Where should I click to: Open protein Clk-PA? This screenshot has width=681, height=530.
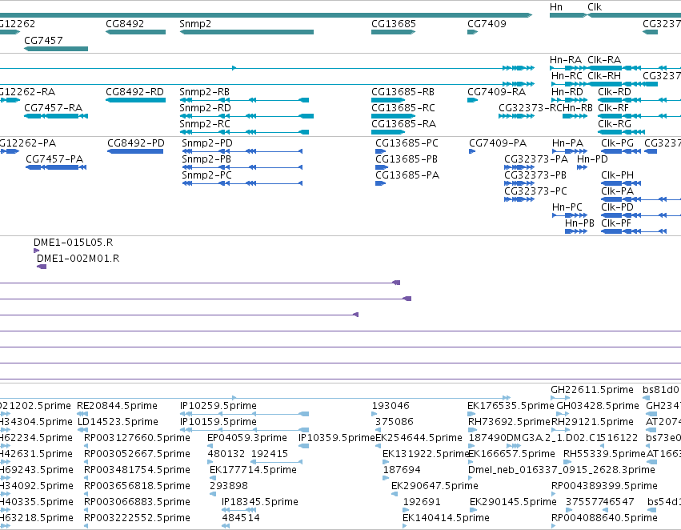(x=618, y=191)
